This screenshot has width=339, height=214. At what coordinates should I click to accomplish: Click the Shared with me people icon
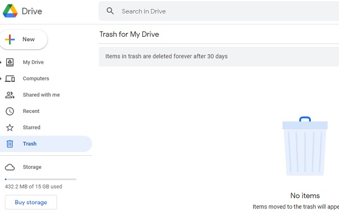point(10,95)
